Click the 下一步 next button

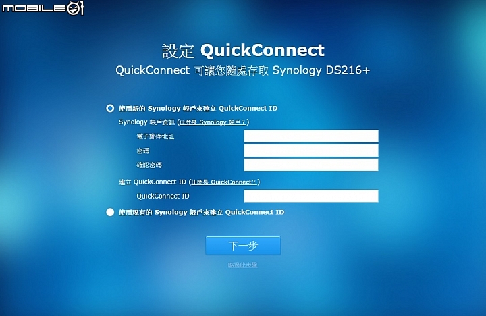click(243, 246)
